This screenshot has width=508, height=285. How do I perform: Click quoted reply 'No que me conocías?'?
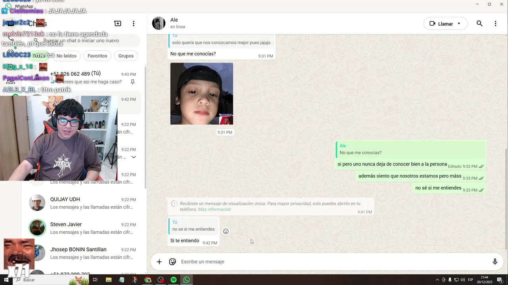(x=410, y=149)
